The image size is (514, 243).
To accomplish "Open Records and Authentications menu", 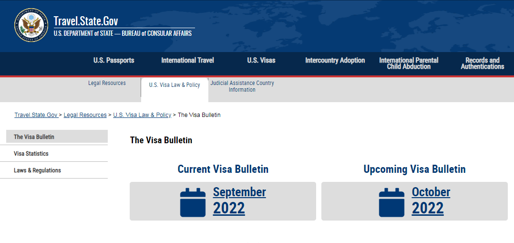I will tap(483, 63).
